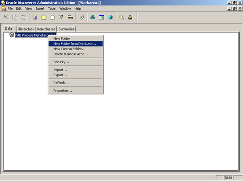Open the File menu
Screen dimensions: 243x182
10,8
